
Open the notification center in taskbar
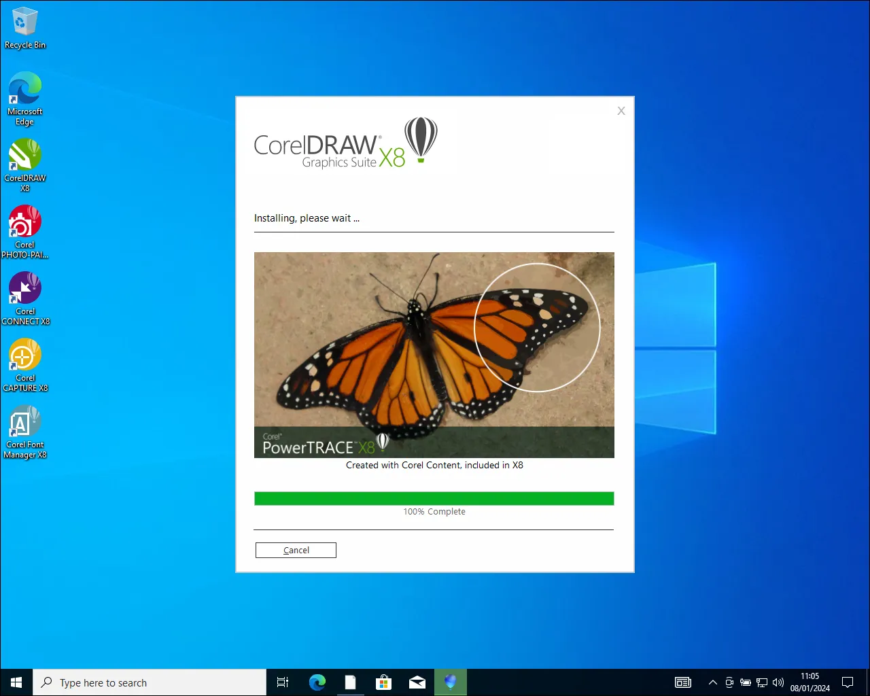tap(848, 682)
